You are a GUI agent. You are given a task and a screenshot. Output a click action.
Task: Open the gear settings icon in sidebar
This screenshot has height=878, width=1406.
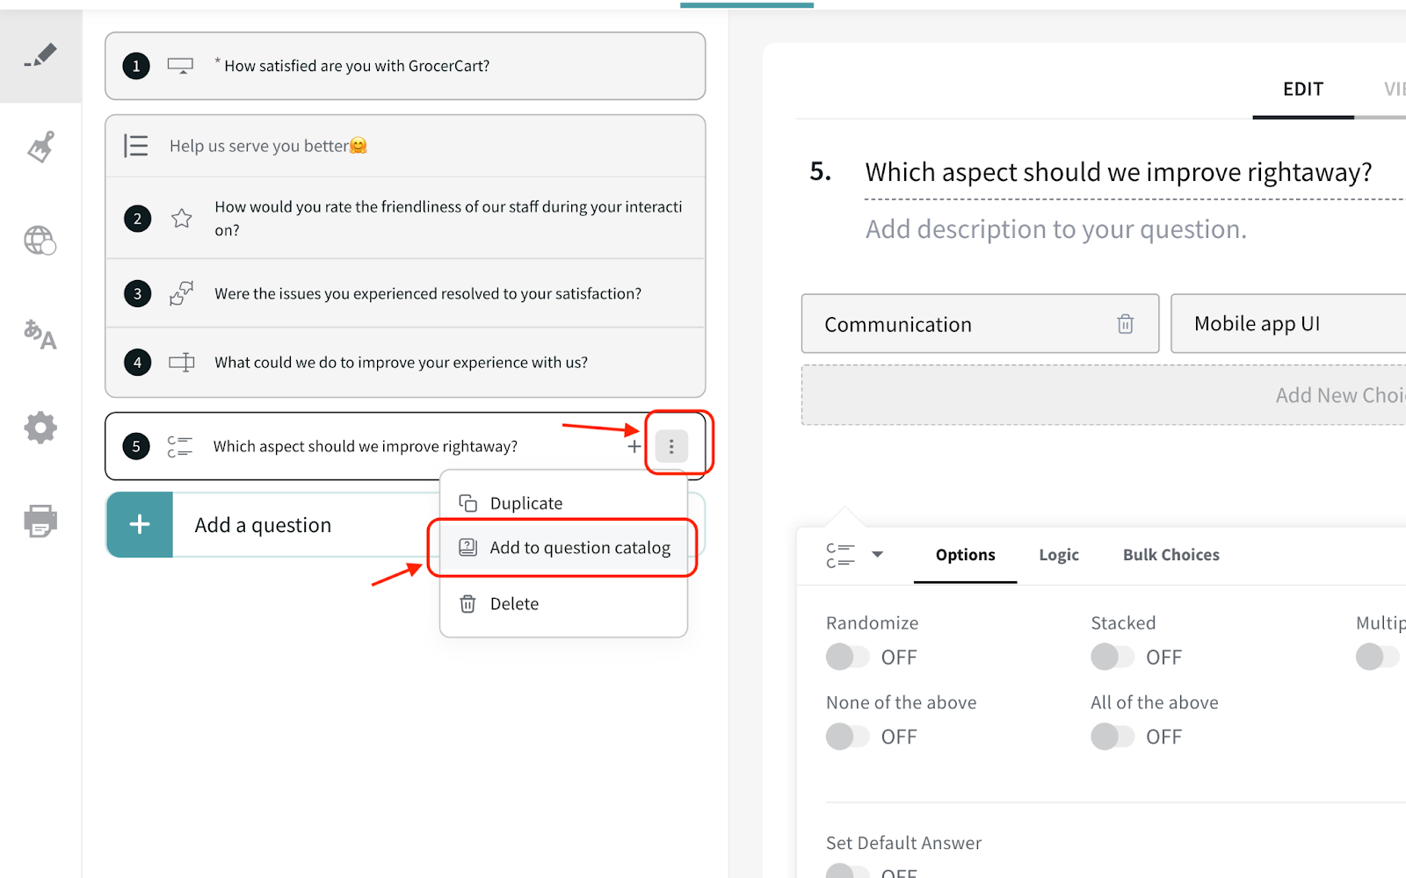(x=40, y=428)
